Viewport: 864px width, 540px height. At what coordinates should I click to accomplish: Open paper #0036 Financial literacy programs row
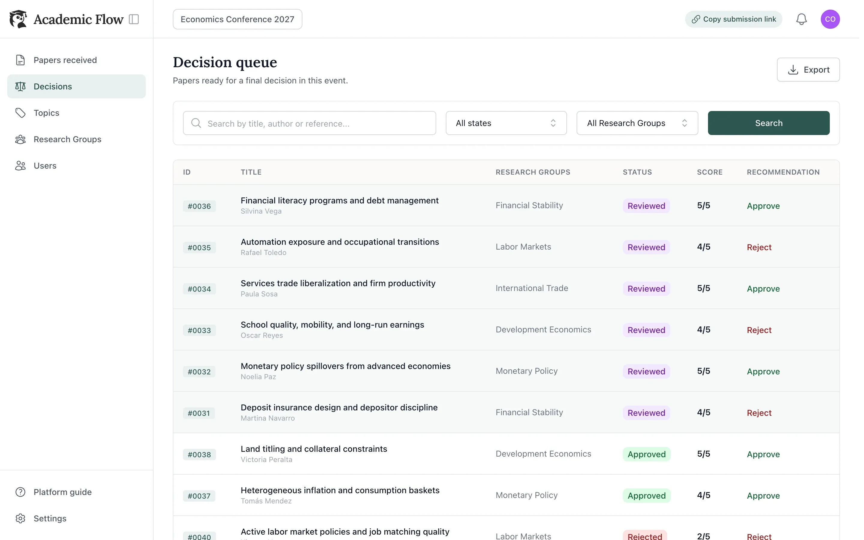506,205
